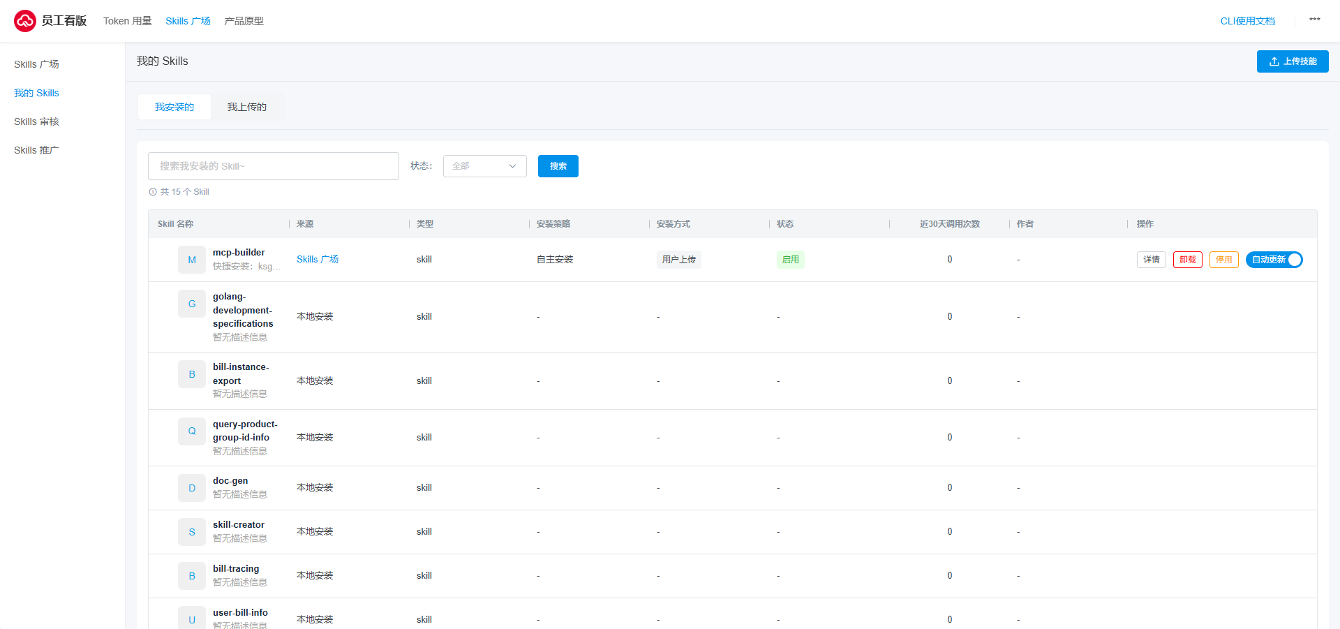Screen dimensions: 1340x629
Task: Focus the 搜索我安装的 Skill search field
Action: coord(274,166)
